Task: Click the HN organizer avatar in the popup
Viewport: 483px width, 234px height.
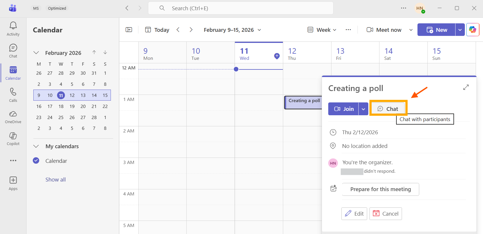Action: point(333,163)
